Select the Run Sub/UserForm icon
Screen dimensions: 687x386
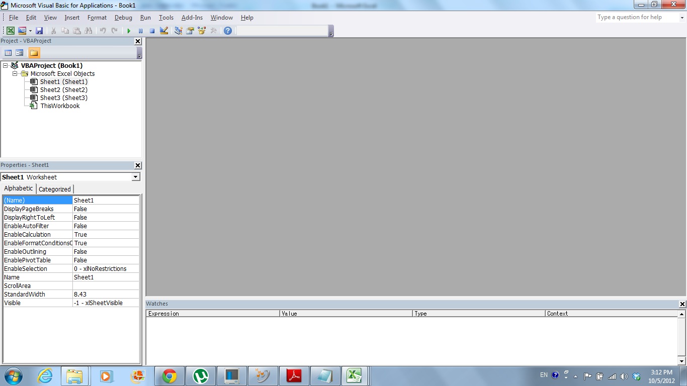click(129, 31)
